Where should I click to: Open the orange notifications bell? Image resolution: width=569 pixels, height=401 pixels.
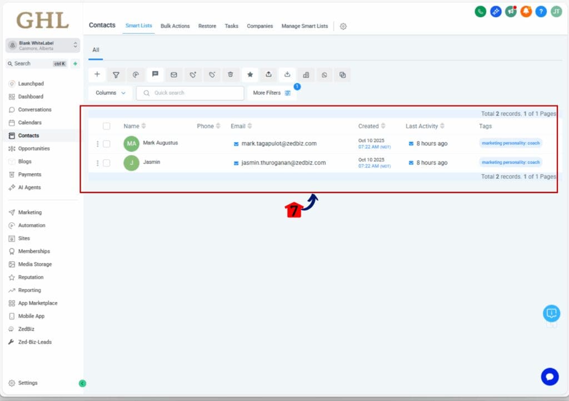(526, 11)
